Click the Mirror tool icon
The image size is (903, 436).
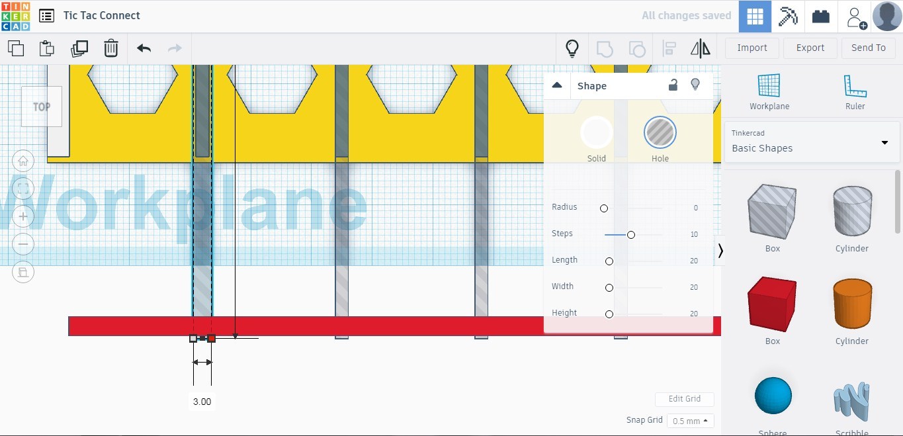(x=700, y=48)
